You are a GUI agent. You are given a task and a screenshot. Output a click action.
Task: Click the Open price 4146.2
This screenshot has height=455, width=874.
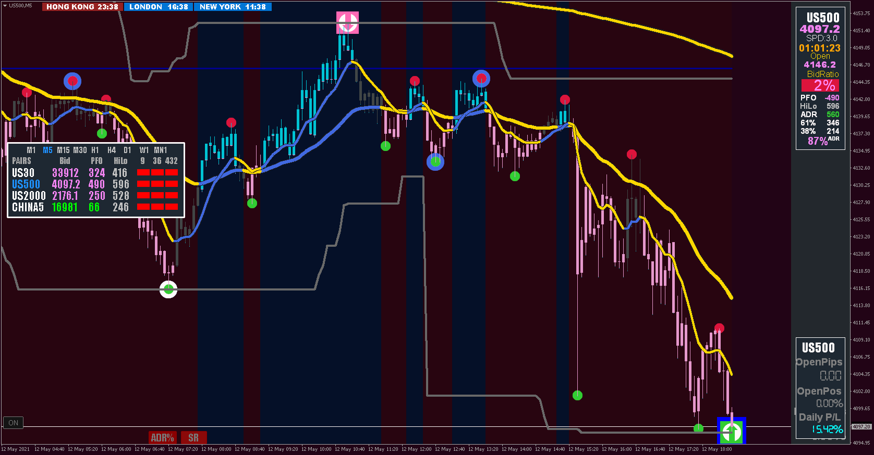tap(820, 65)
